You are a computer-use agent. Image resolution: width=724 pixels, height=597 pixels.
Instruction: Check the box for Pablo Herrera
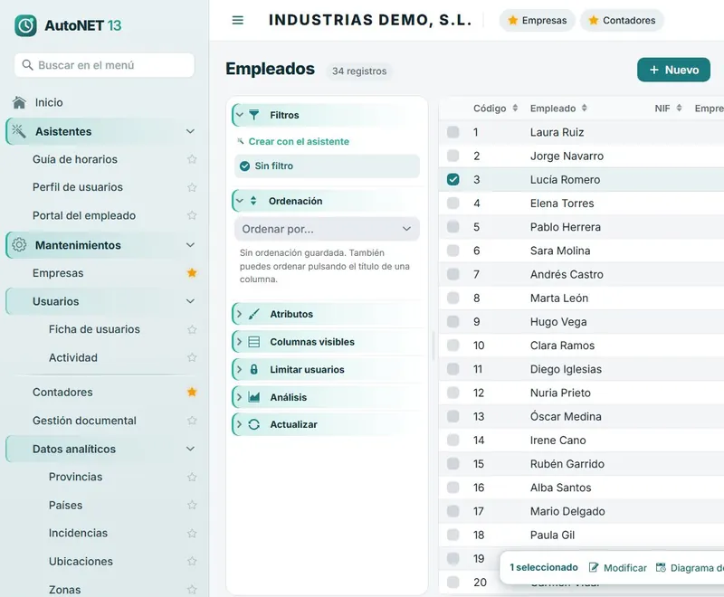click(453, 226)
